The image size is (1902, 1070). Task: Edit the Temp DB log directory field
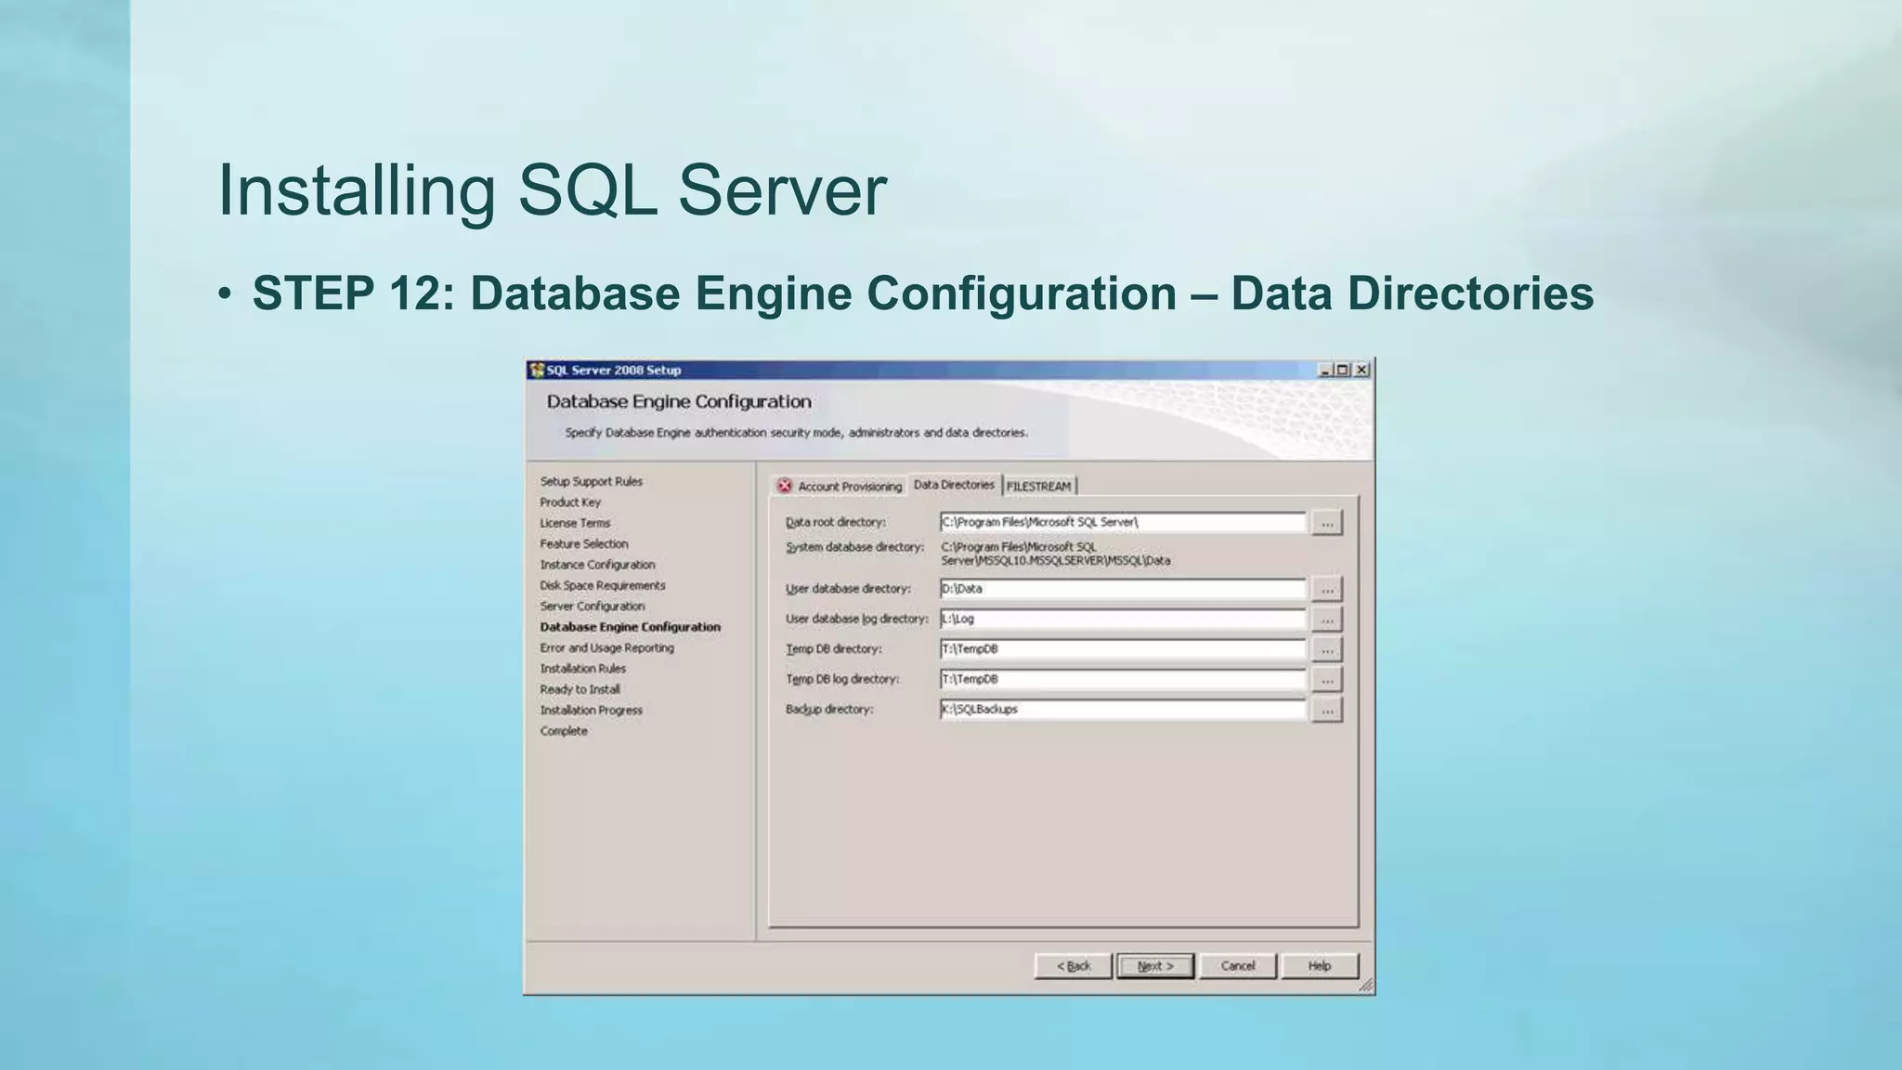point(1123,679)
